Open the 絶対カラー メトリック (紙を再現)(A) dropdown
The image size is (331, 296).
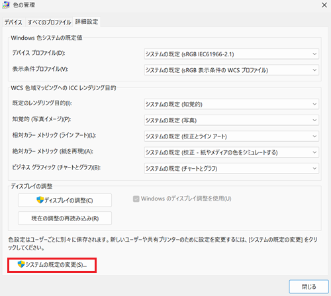pos(232,152)
